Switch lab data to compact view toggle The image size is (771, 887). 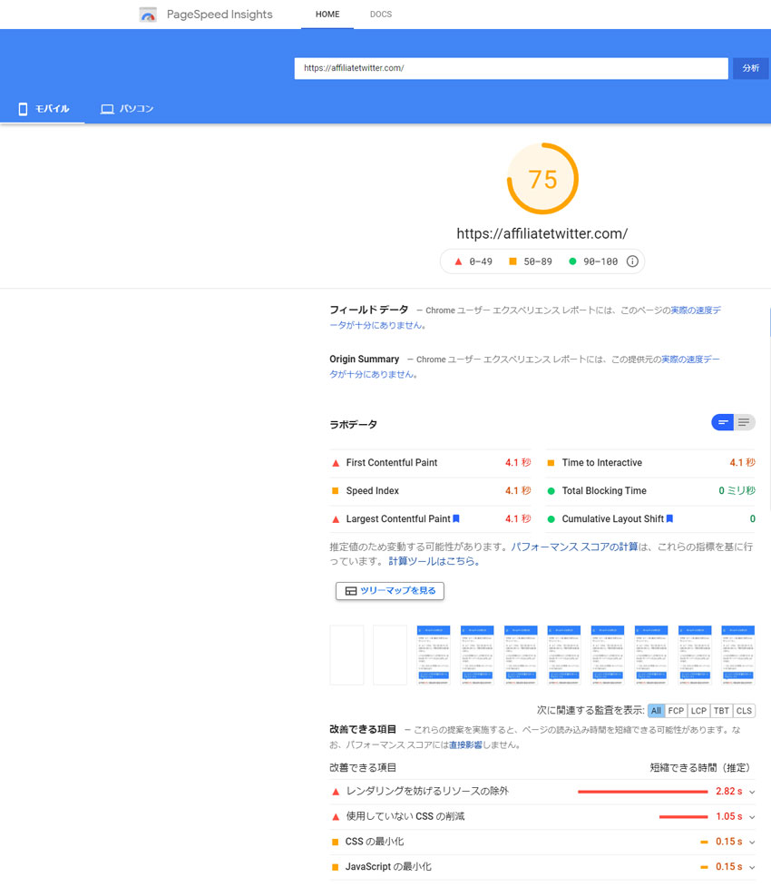tap(722, 422)
